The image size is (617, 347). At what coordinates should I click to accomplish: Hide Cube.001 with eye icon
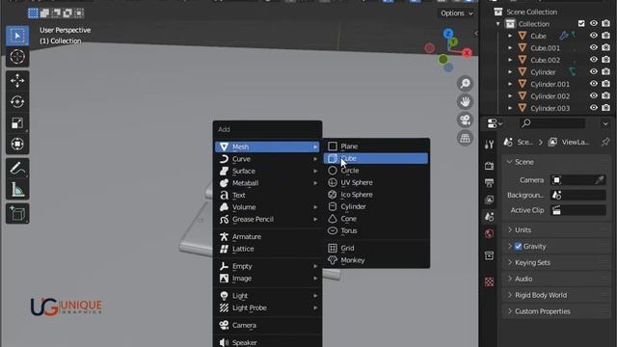coord(594,47)
